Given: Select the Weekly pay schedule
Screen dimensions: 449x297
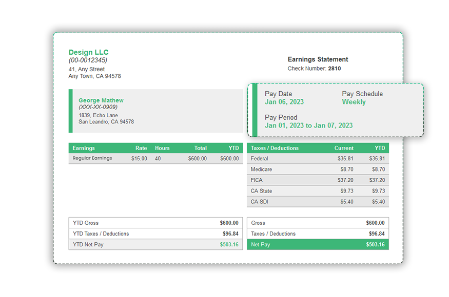Looking at the screenshot, I should coord(355,102).
